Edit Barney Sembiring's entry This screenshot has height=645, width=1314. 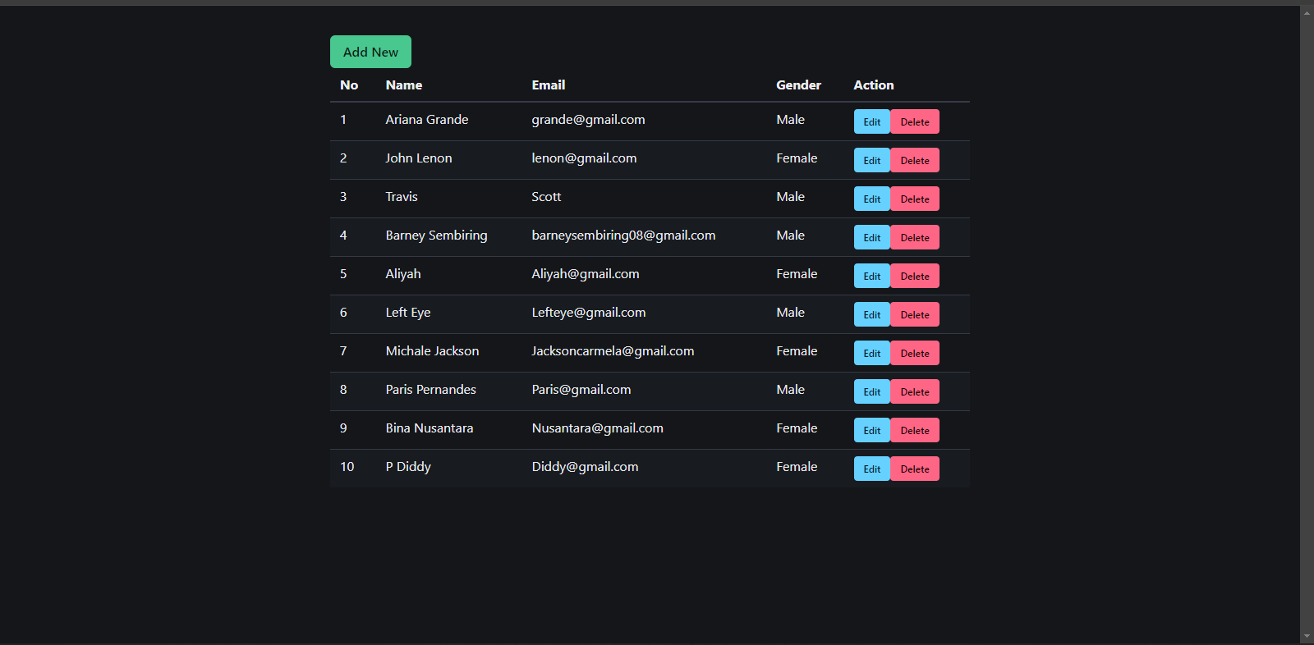(x=871, y=237)
